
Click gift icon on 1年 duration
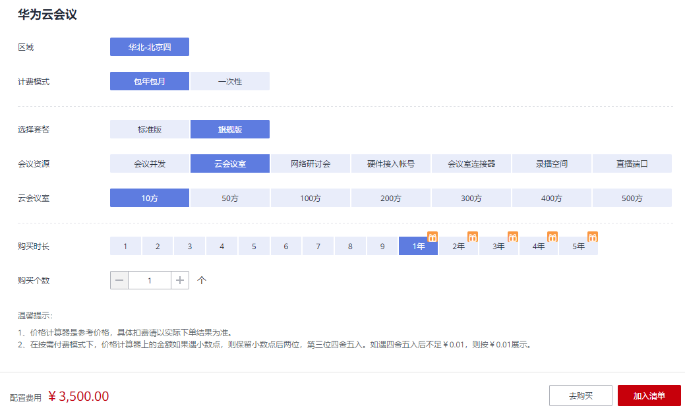(432, 237)
